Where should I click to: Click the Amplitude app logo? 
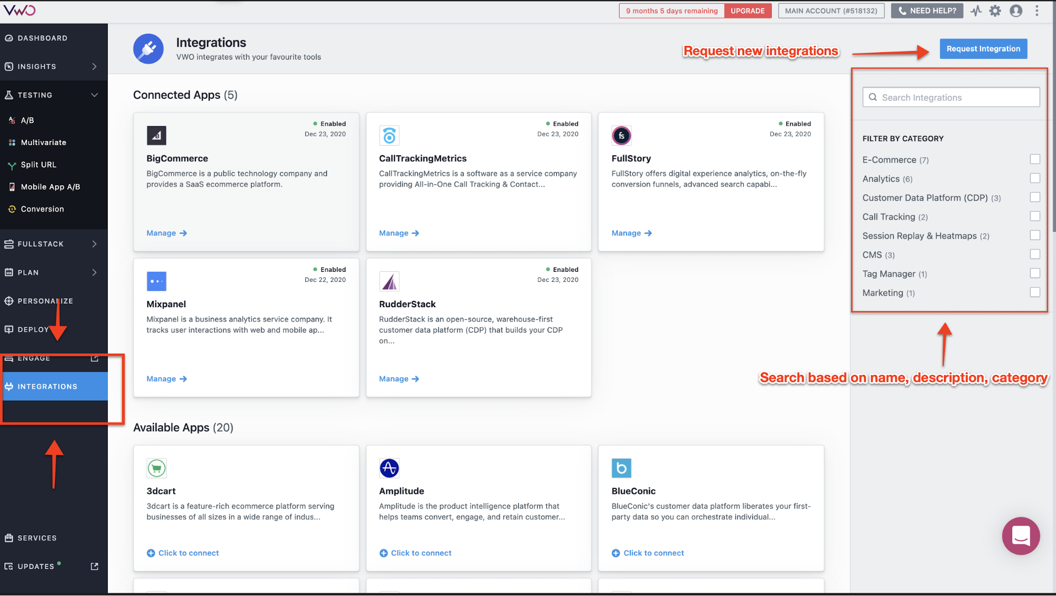(x=389, y=468)
